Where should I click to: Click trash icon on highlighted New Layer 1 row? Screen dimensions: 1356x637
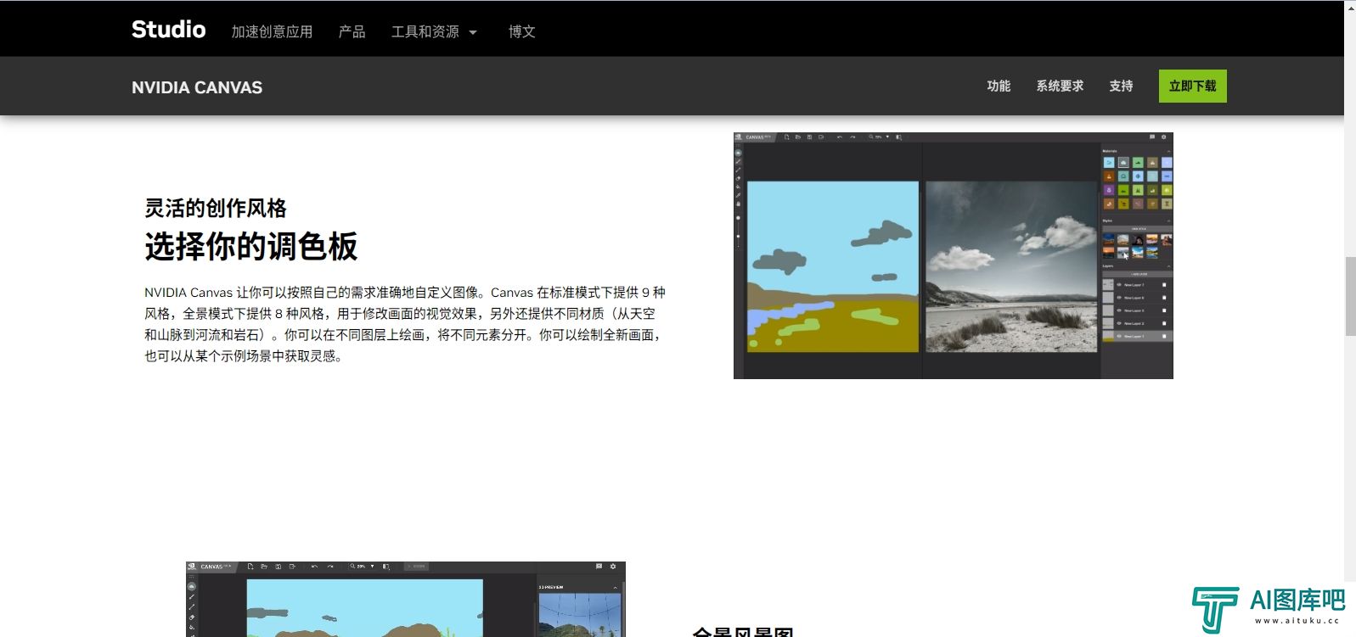click(x=1164, y=336)
